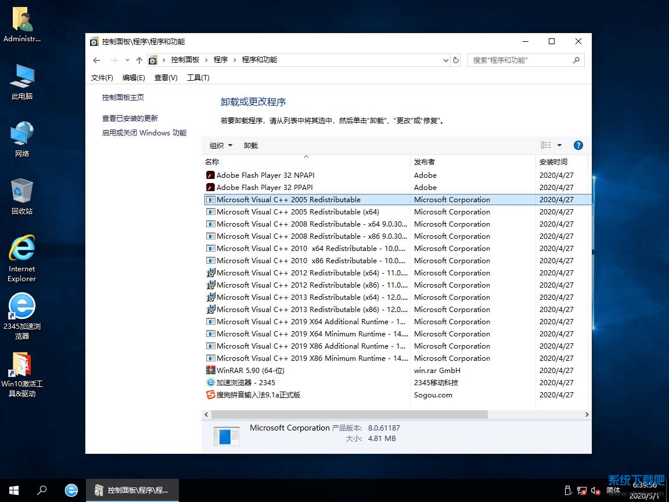Image resolution: width=669 pixels, height=502 pixels.
Task: Open the 组织 dropdown menu
Action: pyautogui.click(x=220, y=145)
